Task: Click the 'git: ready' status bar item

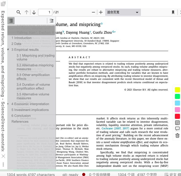Action: coord(70,174)
